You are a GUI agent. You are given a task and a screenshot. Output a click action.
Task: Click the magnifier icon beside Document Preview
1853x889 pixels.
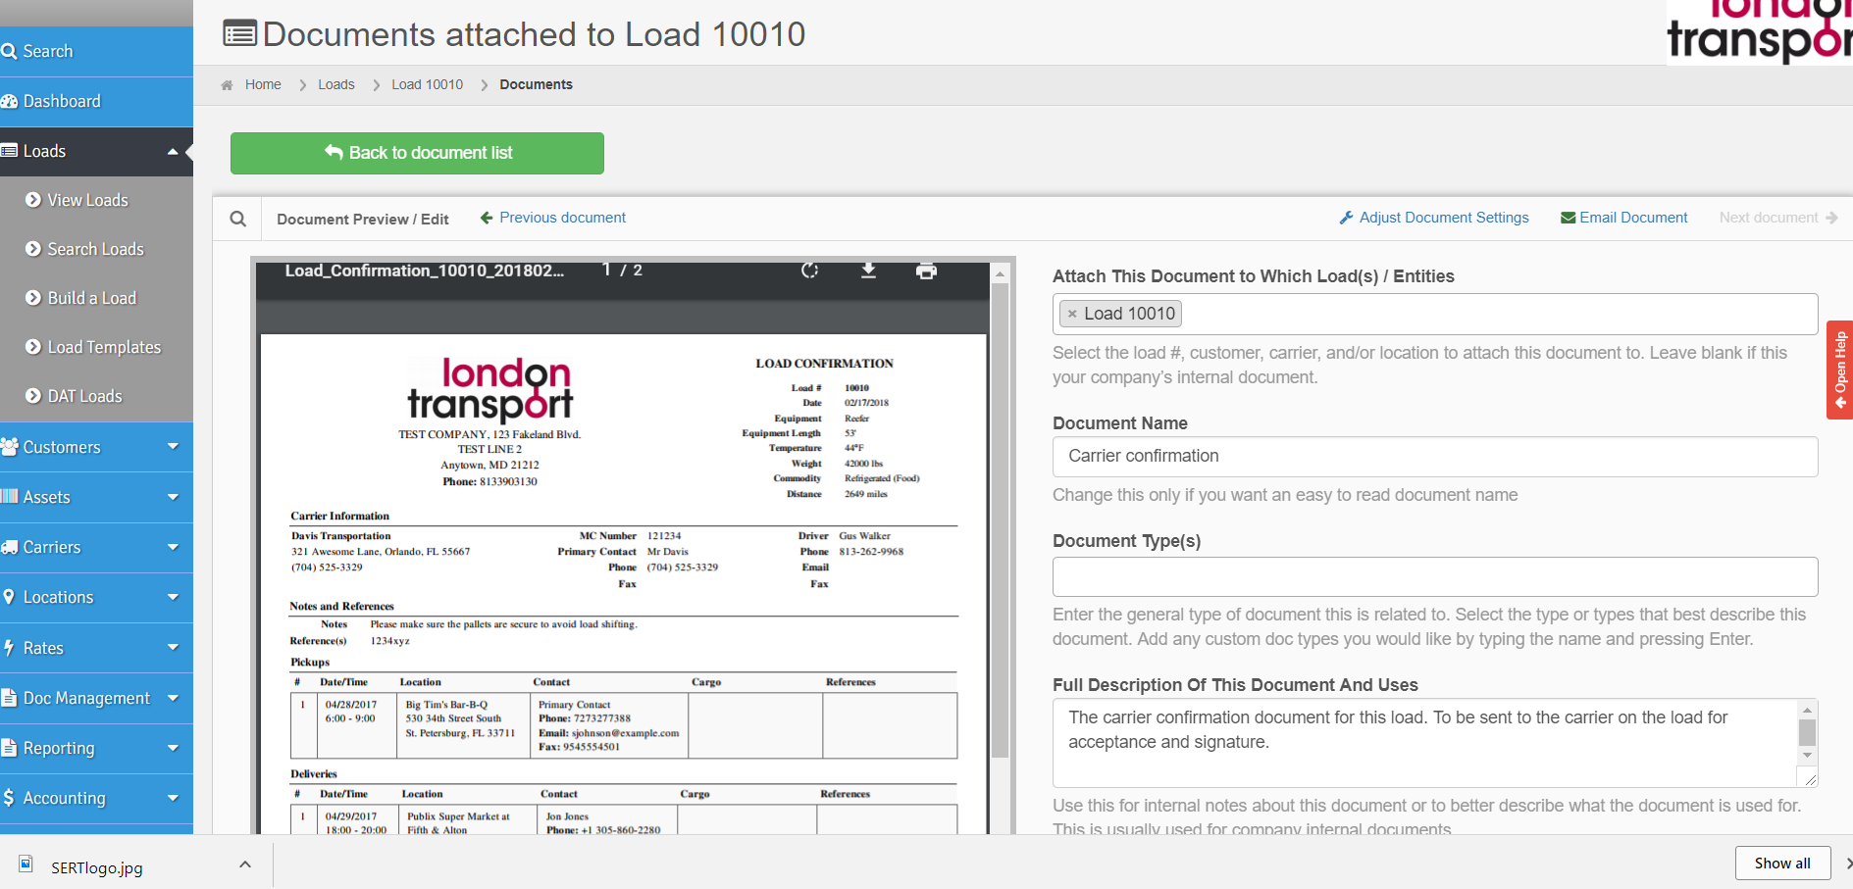coord(237,219)
